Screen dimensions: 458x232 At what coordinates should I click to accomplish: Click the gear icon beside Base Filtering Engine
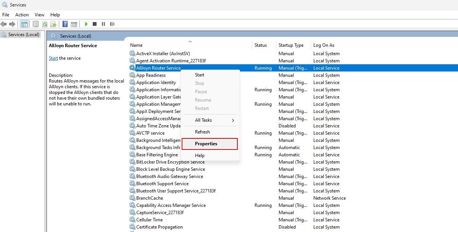coord(132,155)
